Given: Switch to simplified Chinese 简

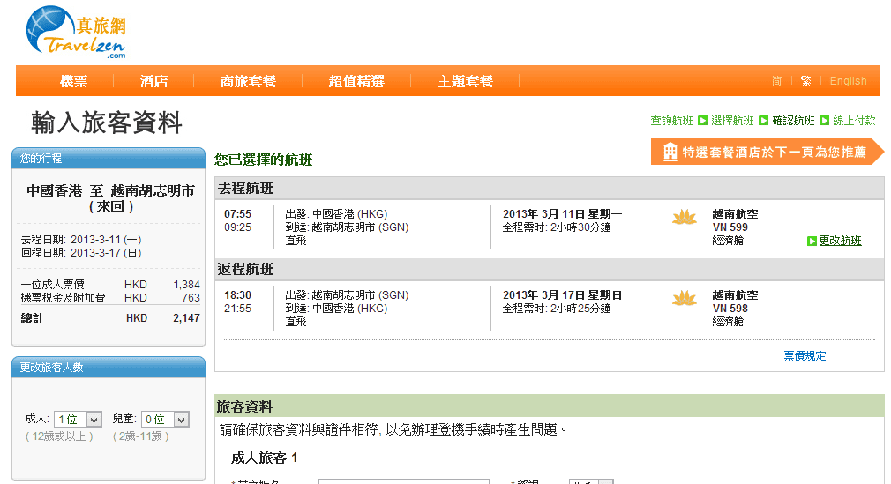Looking at the screenshot, I should (776, 81).
